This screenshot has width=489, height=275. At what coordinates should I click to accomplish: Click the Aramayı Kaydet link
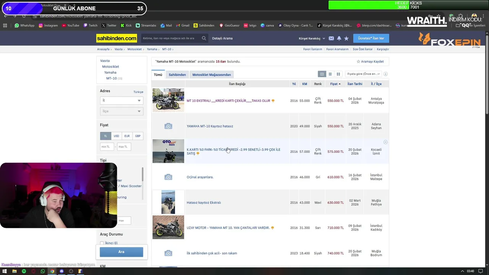coord(370,61)
